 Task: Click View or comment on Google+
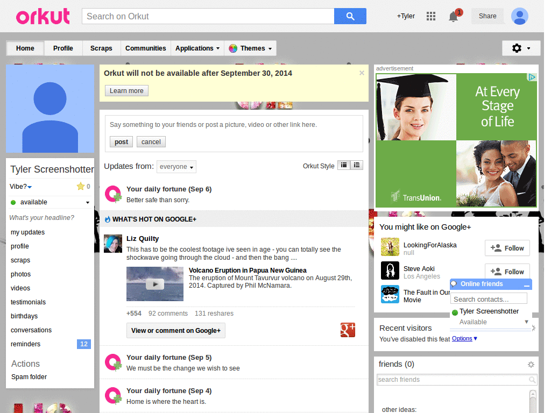(x=176, y=331)
